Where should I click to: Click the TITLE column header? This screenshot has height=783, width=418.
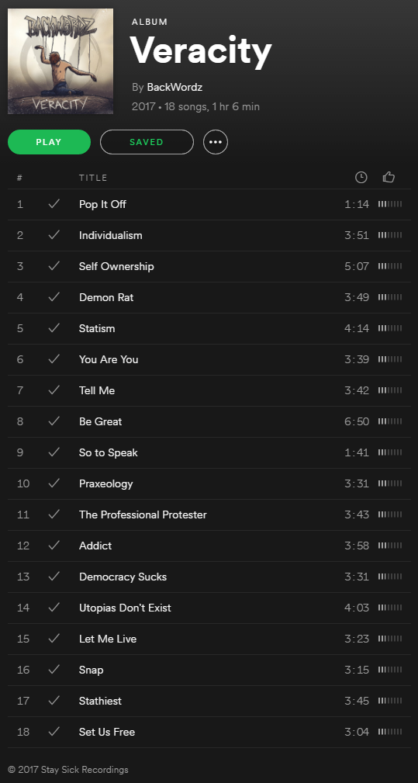tap(93, 178)
